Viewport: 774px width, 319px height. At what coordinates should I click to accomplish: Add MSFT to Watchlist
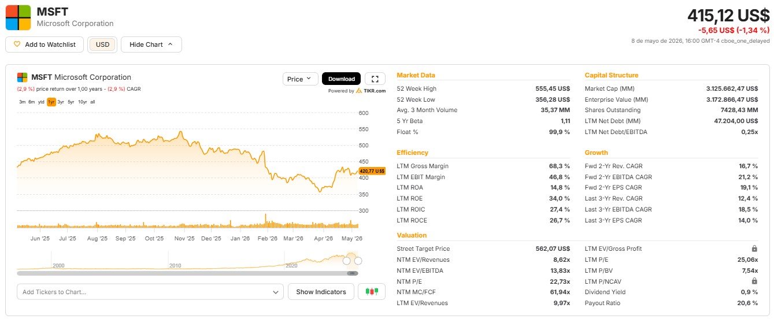[x=45, y=44]
